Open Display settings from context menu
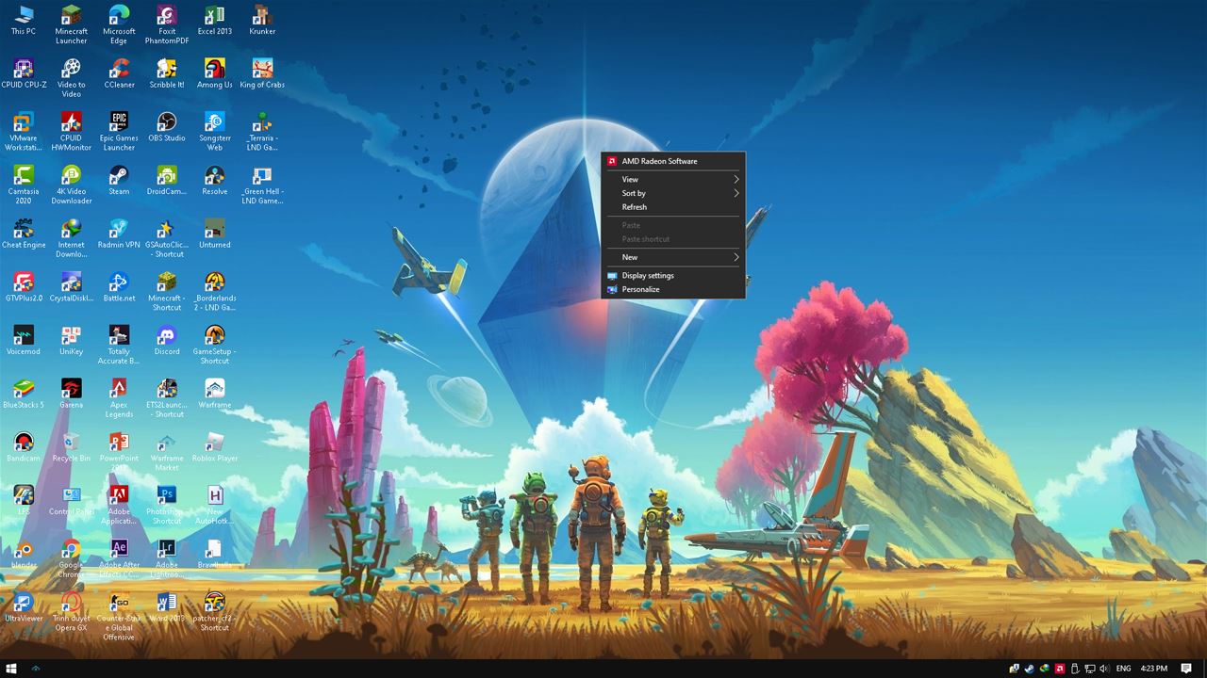 pyautogui.click(x=648, y=276)
